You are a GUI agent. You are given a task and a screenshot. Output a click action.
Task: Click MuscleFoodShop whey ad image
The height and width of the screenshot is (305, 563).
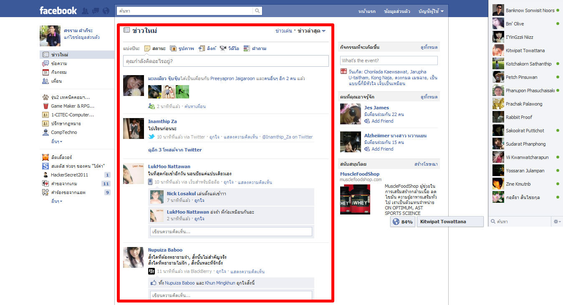point(355,199)
